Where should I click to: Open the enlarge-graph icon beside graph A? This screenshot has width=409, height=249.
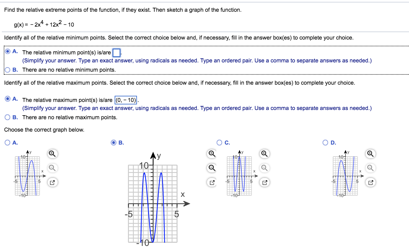pyautogui.click(x=52, y=182)
